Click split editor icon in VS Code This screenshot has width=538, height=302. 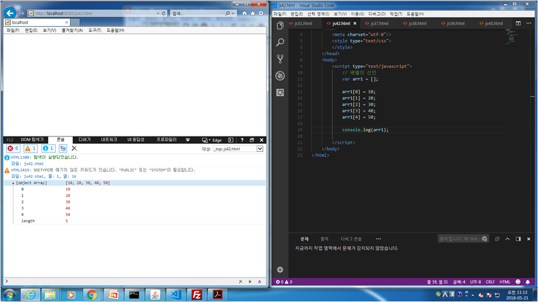click(518, 23)
